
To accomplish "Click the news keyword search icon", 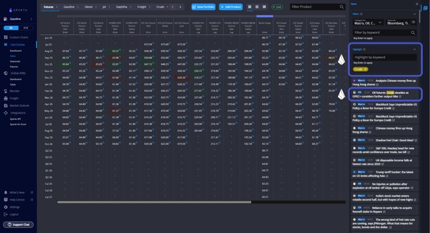I will point(412,32).
